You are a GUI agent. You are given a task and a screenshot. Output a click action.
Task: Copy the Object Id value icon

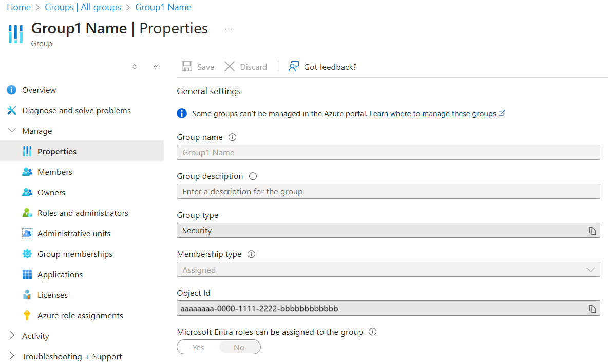tap(592, 309)
